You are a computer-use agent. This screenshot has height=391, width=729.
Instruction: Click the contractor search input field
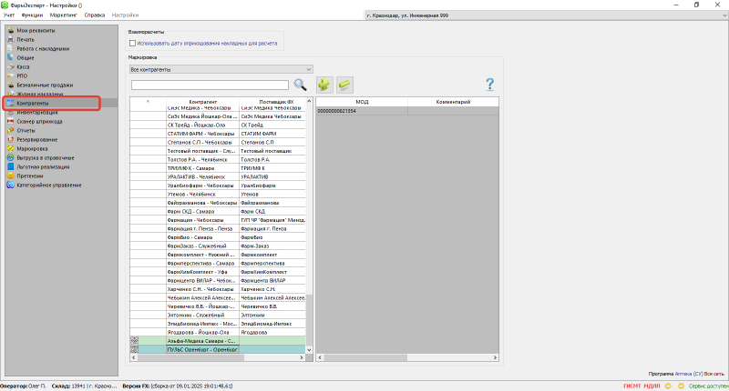(210, 85)
